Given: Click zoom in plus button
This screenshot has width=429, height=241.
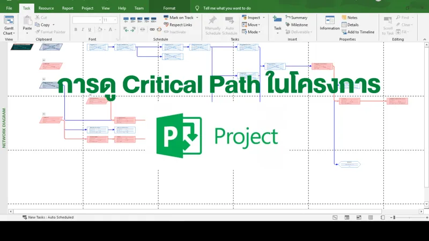Looking at the screenshot, I should (427, 217).
